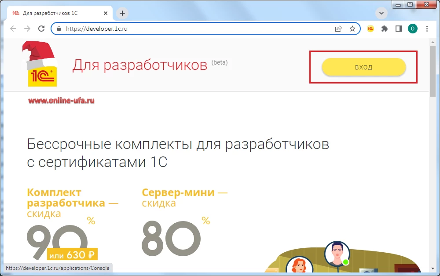Click the 1C logo with Santa hat
Viewport: 440px width, 276px height.
pyautogui.click(x=40, y=64)
